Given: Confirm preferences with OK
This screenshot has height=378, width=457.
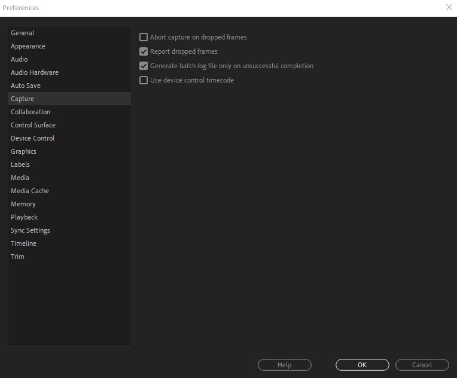Looking at the screenshot, I should coord(362,365).
